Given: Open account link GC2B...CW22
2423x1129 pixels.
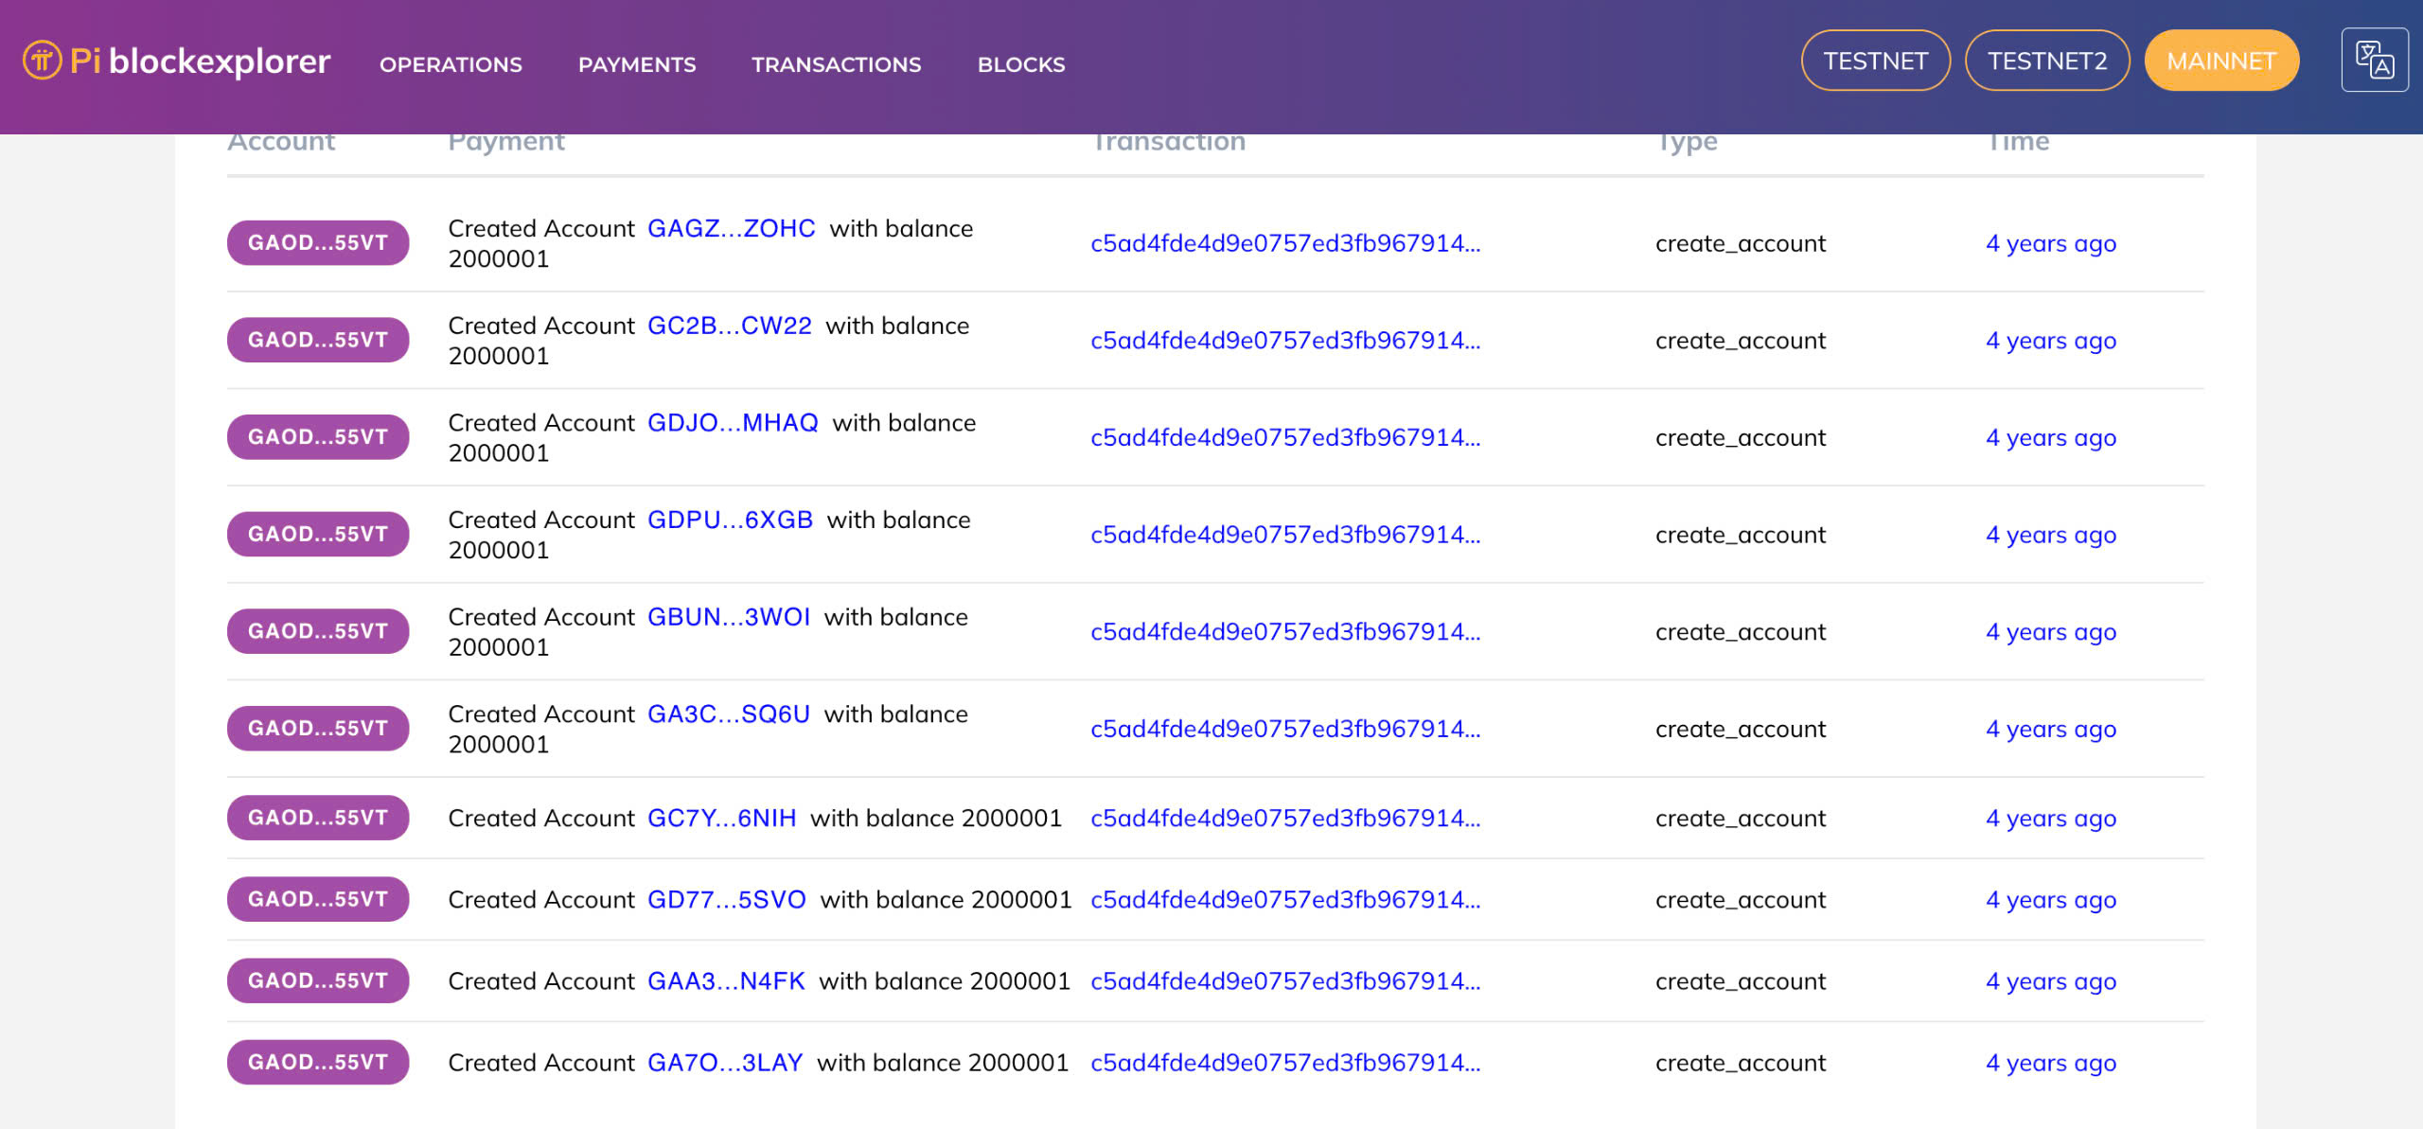Looking at the screenshot, I should [729, 326].
